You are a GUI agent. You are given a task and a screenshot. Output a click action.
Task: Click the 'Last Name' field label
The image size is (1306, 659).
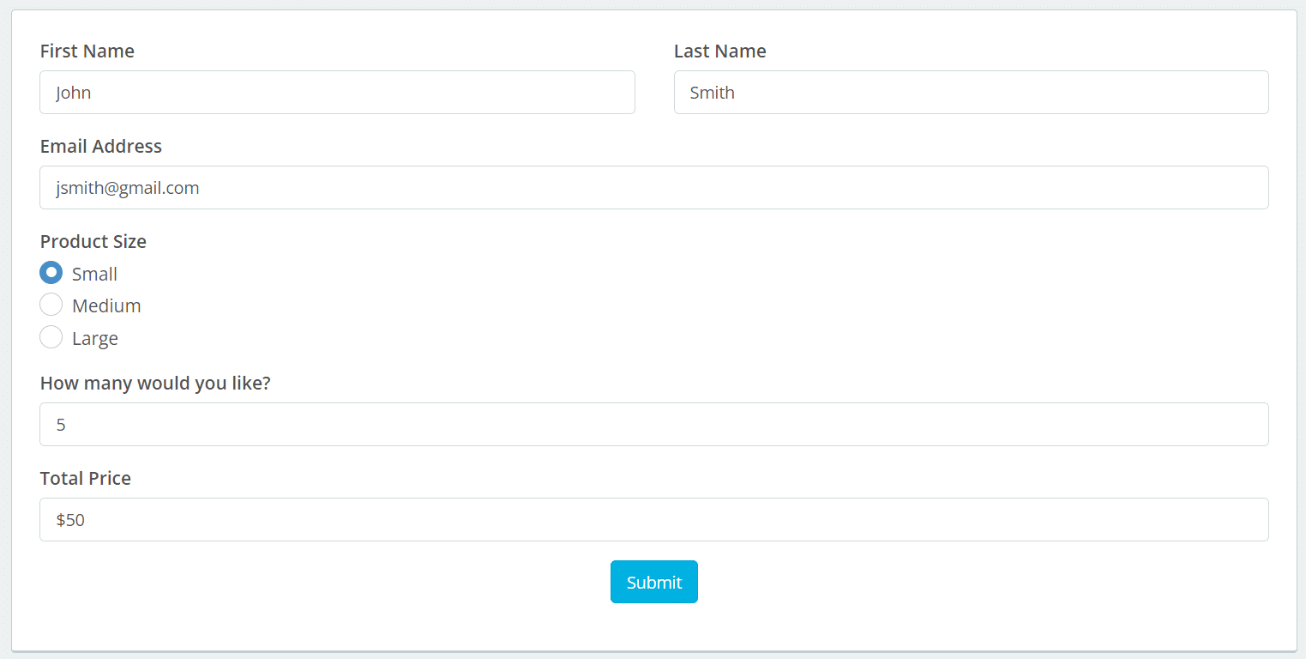point(720,51)
